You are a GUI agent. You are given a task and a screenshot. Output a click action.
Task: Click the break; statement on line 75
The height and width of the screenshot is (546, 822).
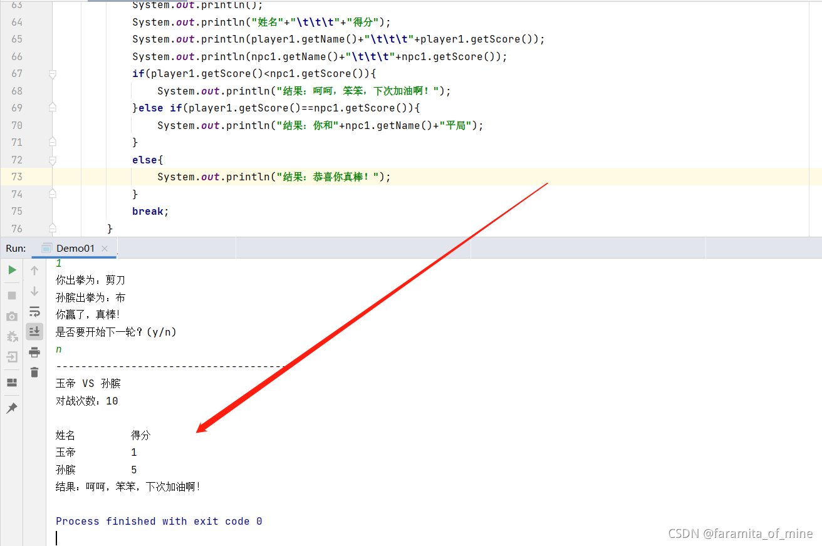(x=150, y=211)
